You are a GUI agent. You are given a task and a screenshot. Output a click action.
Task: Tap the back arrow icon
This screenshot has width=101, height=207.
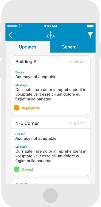pyautogui.click(x=10, y=35)
